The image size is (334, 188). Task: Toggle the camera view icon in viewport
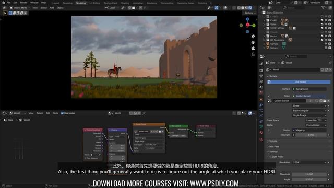point(253,49)
